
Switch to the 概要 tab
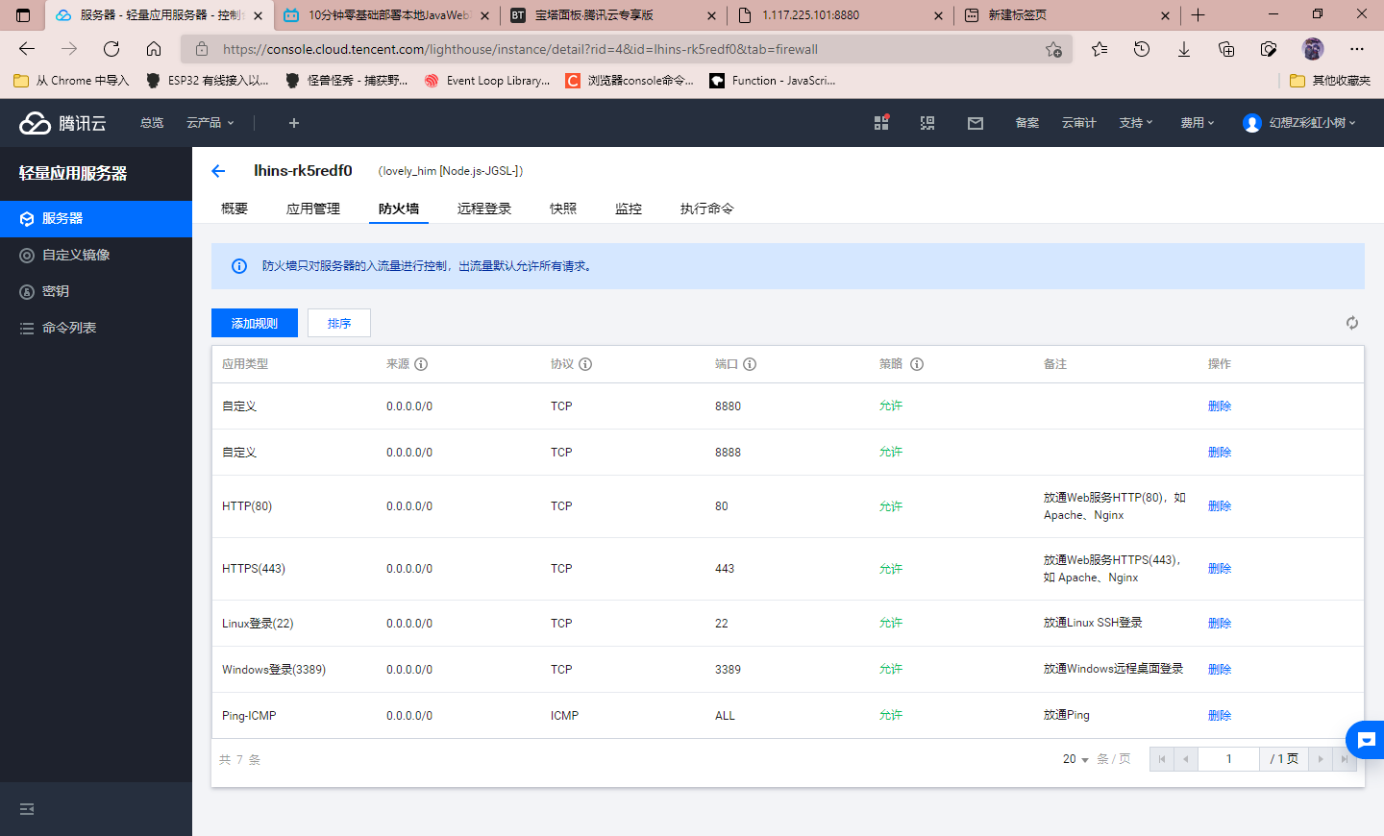tap(235, 209)
